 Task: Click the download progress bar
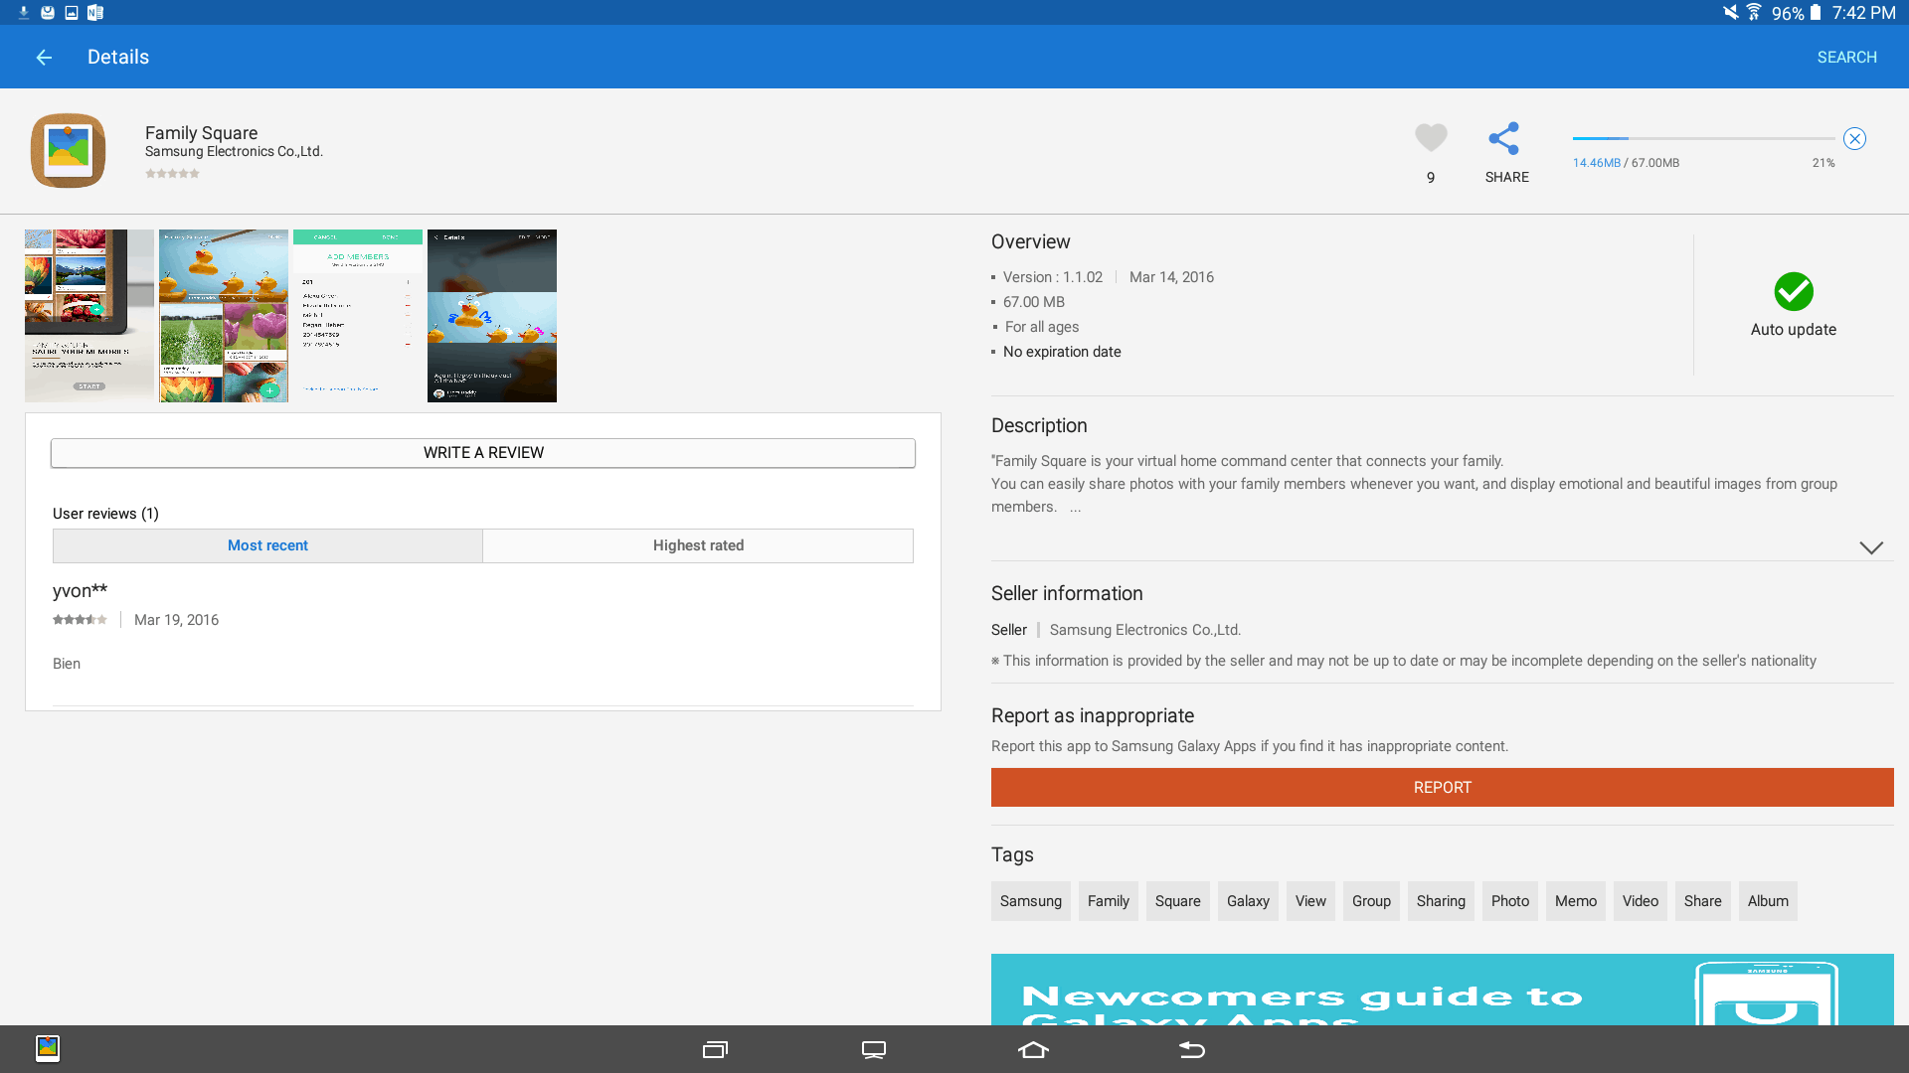1703,139
